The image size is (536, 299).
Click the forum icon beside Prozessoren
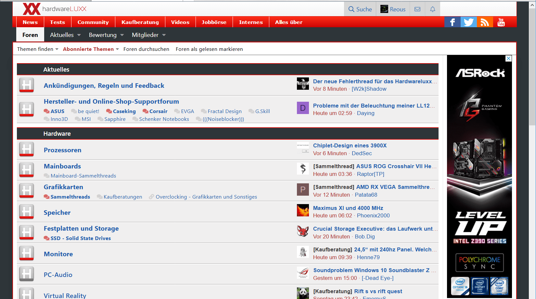click(x=27, y=150)
